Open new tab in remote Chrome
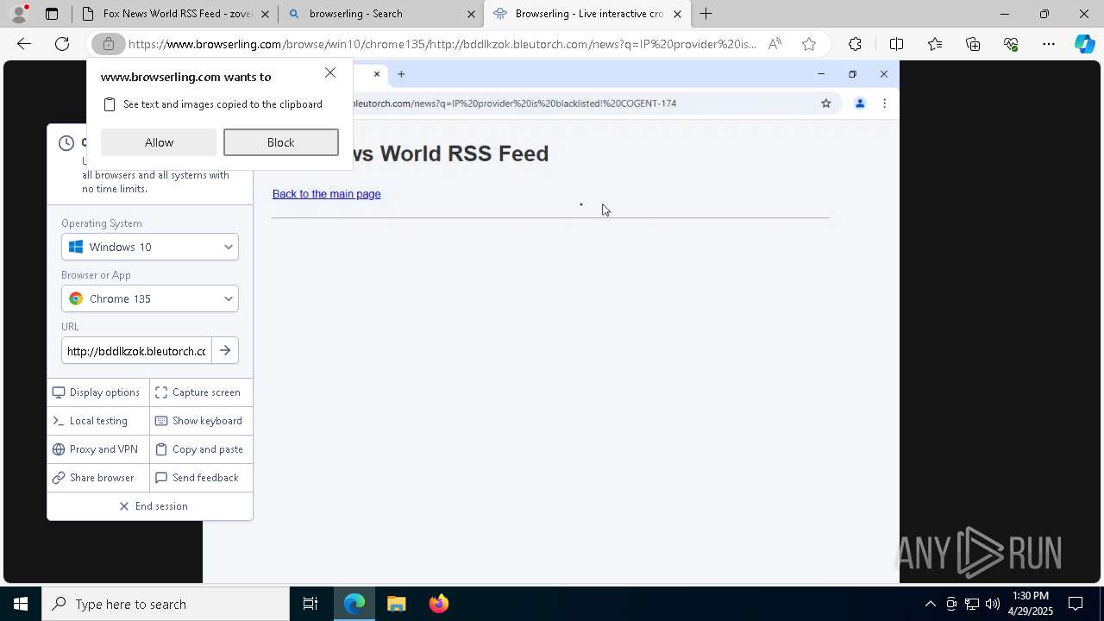Image resolution: width=1104 pixels, height=621 pixels. (x=401, y=74)
